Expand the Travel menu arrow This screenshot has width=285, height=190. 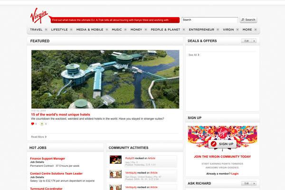coord(46,29)
